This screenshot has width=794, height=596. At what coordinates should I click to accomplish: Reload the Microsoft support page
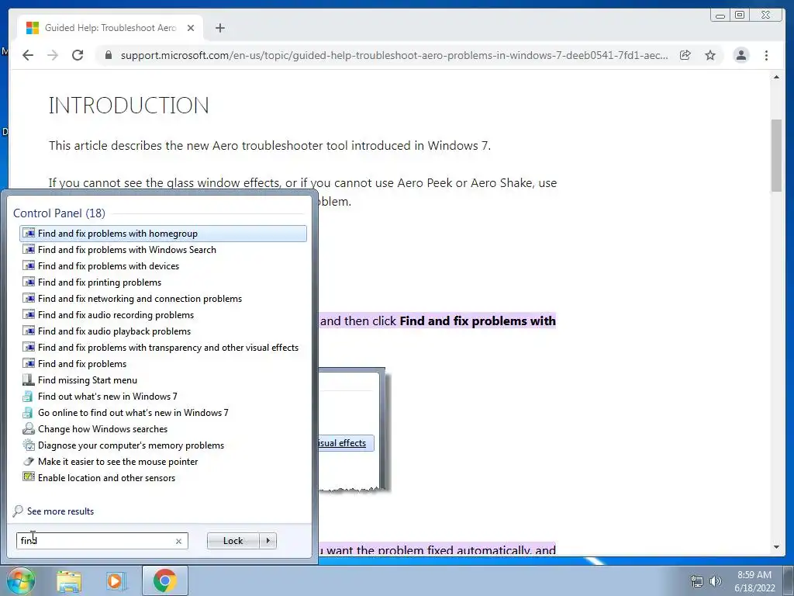coord(78,55)
